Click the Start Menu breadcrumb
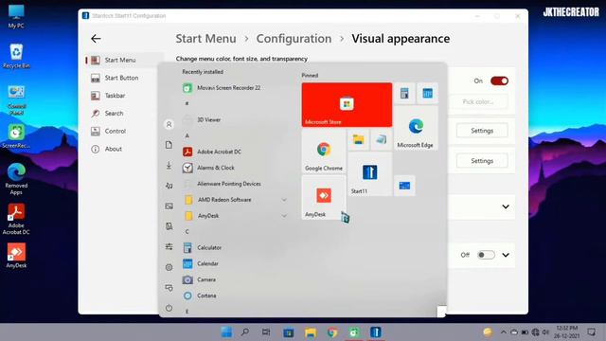Viewport: 606px width, 341px height. [205, 39]
